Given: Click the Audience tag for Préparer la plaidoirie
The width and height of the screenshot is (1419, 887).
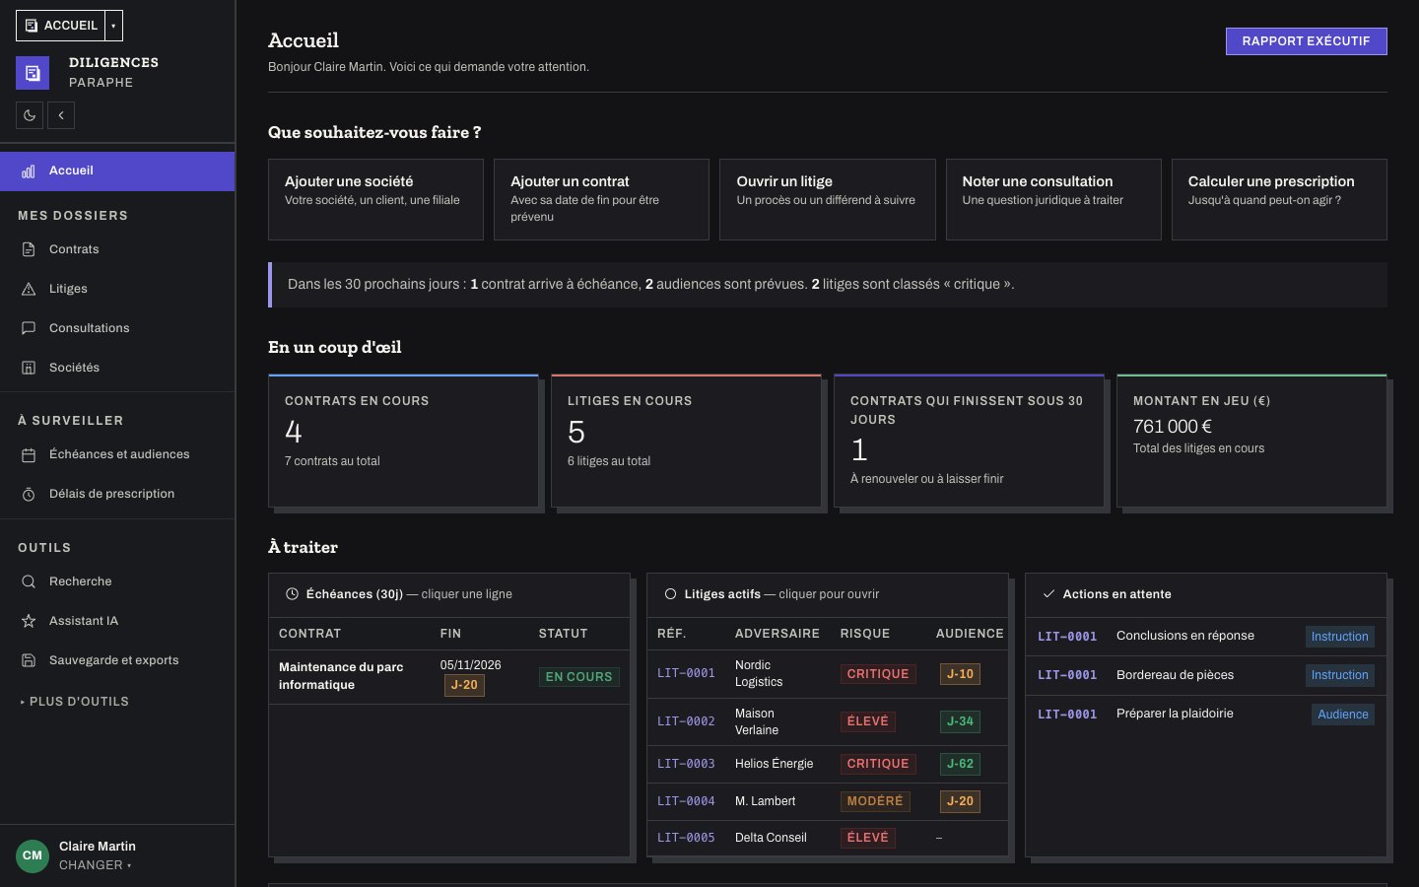Looking at the screenshot, I should click(x=1343, y=715).
